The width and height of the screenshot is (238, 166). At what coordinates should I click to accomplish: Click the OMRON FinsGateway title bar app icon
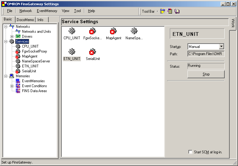tap(4, 4)
